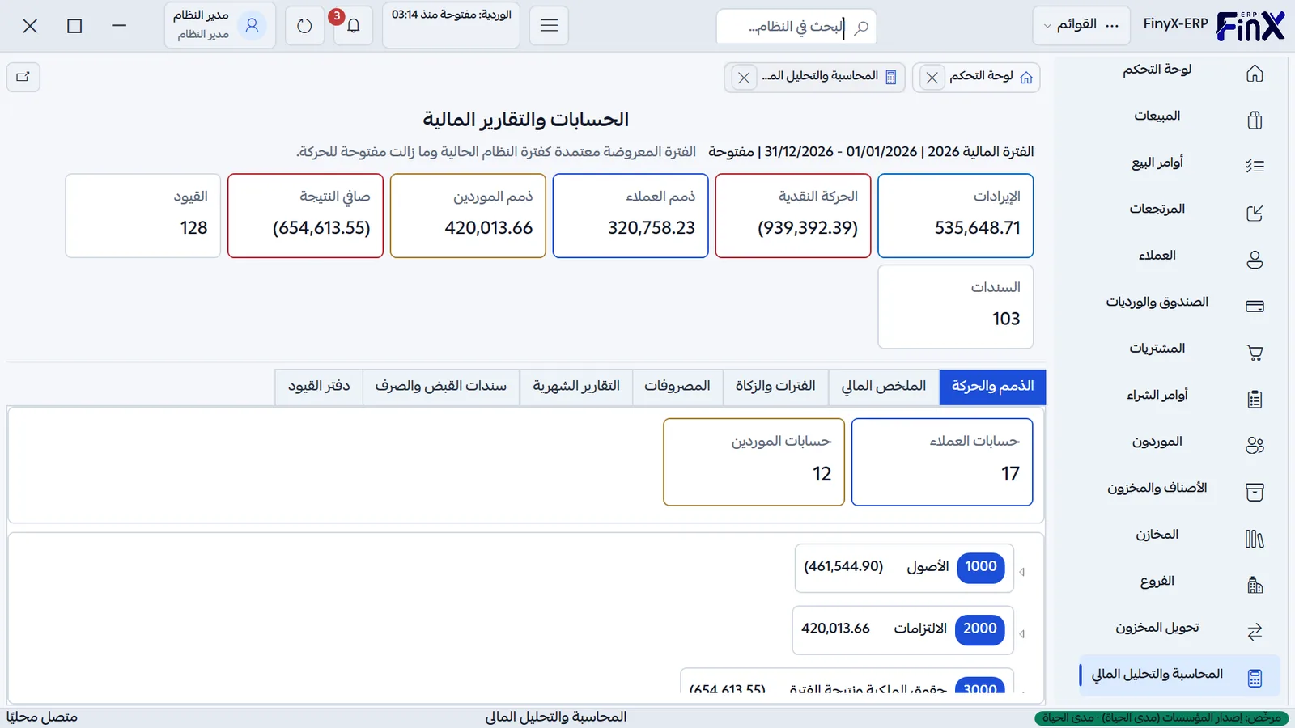
Task: Click the الإيرادات summary card
Action: coord(956,216)
